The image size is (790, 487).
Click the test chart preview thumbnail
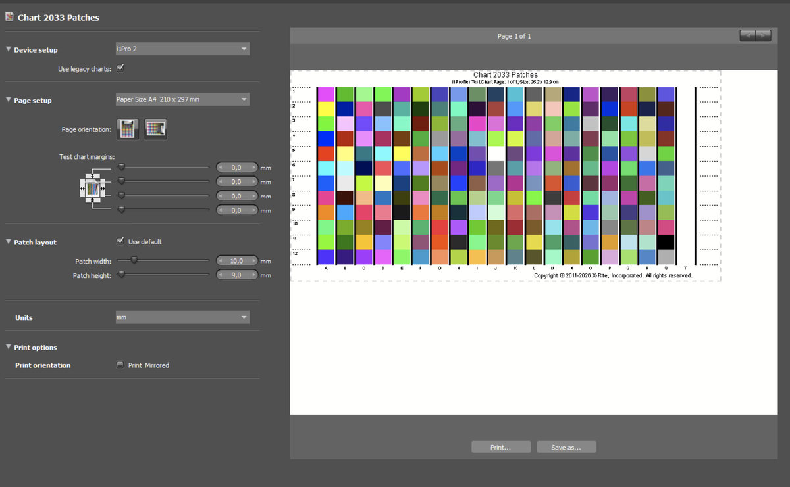pos(506,176)
